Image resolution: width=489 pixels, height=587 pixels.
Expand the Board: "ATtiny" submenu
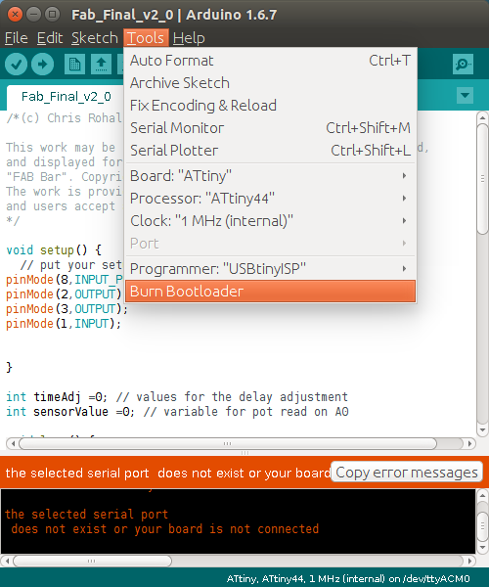[270, 175]
